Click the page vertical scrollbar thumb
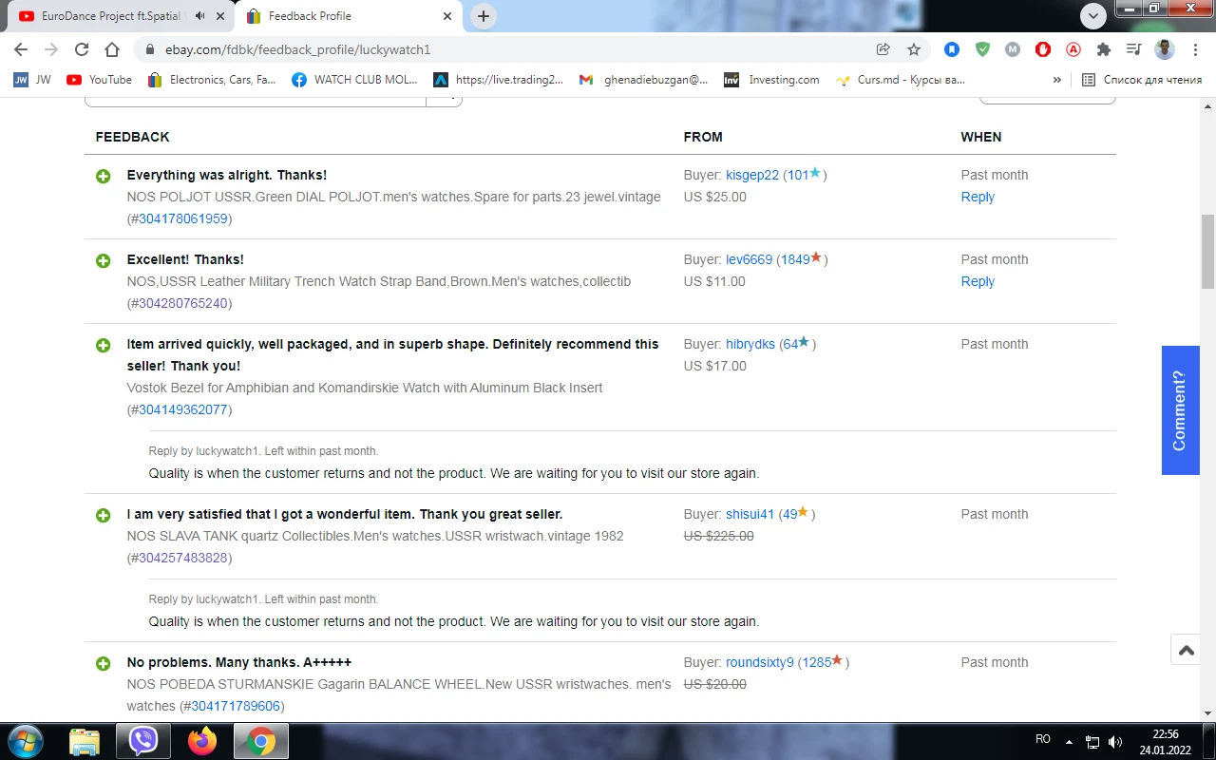 coord(1208,252)
